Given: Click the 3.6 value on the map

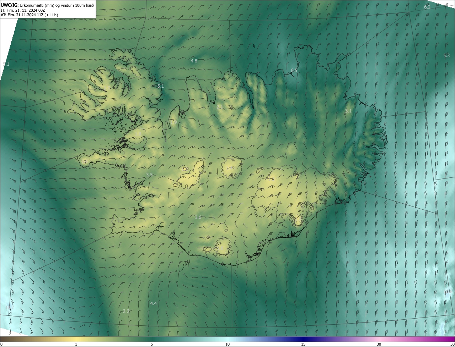Looking at the screenshot, I should [198, 217].
